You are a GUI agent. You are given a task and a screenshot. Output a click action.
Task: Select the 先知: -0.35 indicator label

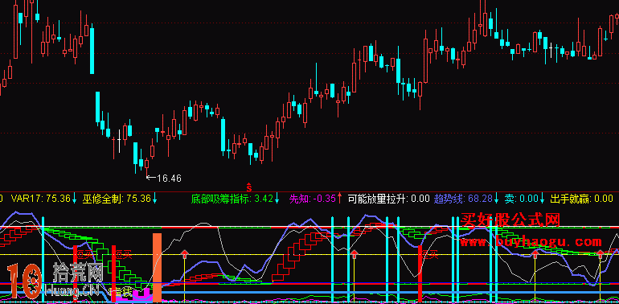(313, 198)
